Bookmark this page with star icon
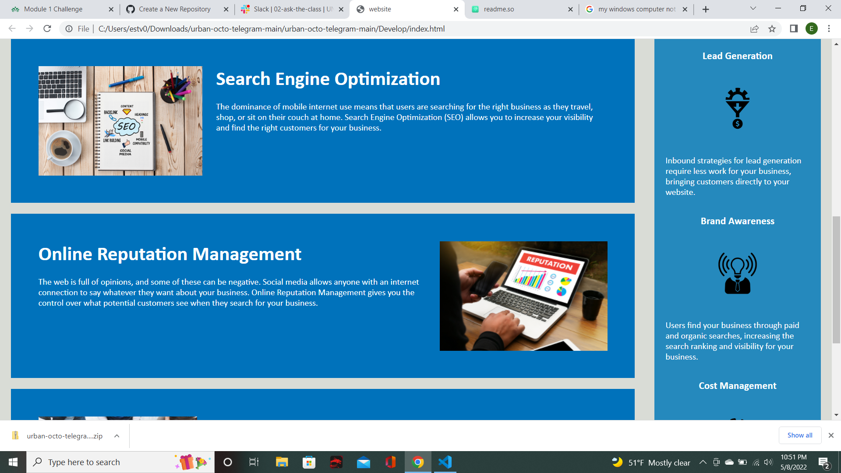This screenshot has height=473, width=841. tap(772, 29)
